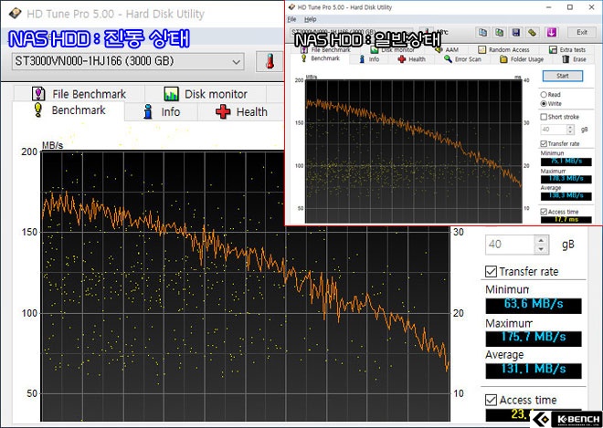Open Info tab in 진동 상태 window
Screen dimensions: 603x428
pos(162,112)
